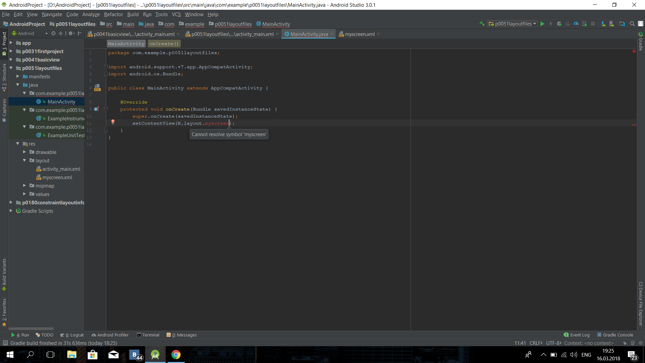This screenshot has height=363, width=645.
Task: Start debugging with the bug icon
Action: (x=559, y=24)
